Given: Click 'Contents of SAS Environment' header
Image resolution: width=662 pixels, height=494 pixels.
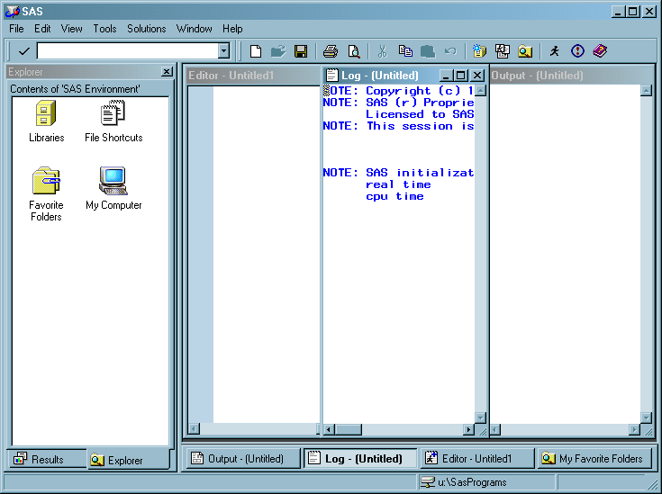Looking at the screenshot, I should coord(75,89).
